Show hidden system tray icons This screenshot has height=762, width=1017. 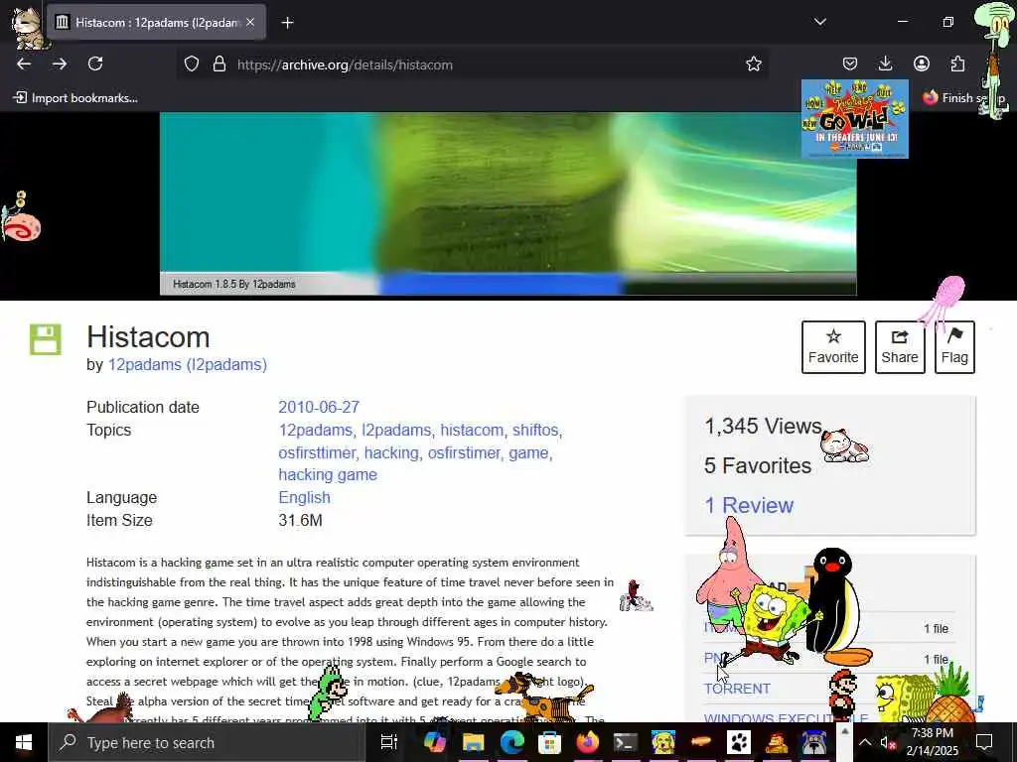point(865,742)
